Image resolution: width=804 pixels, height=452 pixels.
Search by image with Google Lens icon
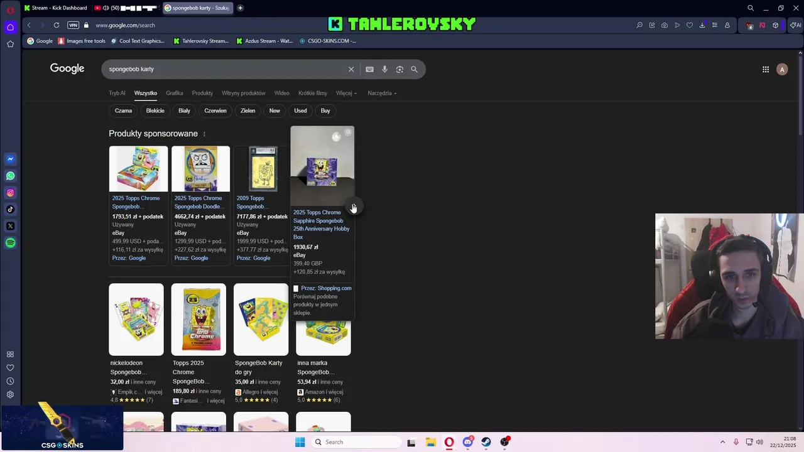click(399, 69)
